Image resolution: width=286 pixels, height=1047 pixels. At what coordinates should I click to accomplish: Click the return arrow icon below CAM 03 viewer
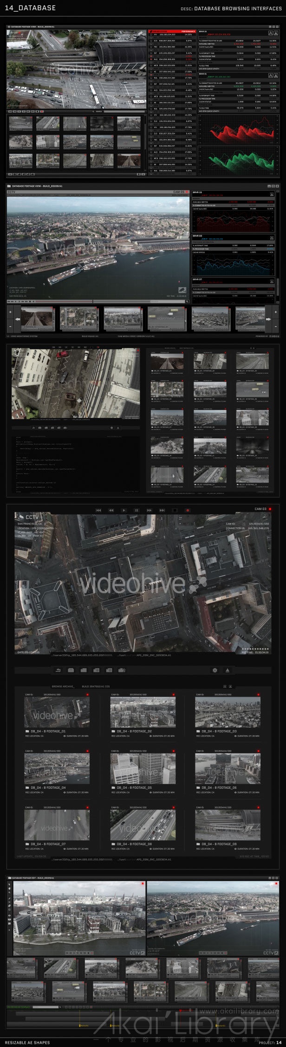[x=58, y=670]
